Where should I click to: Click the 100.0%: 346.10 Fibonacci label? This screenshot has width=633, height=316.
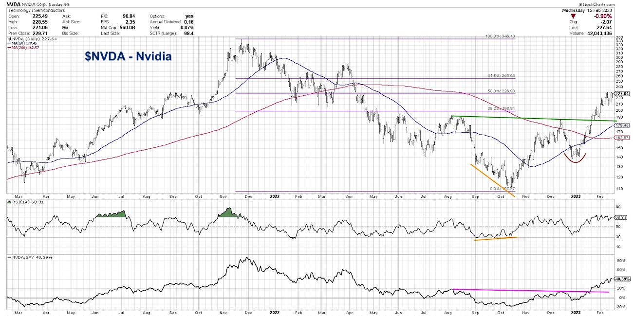(x=500, y=36)
